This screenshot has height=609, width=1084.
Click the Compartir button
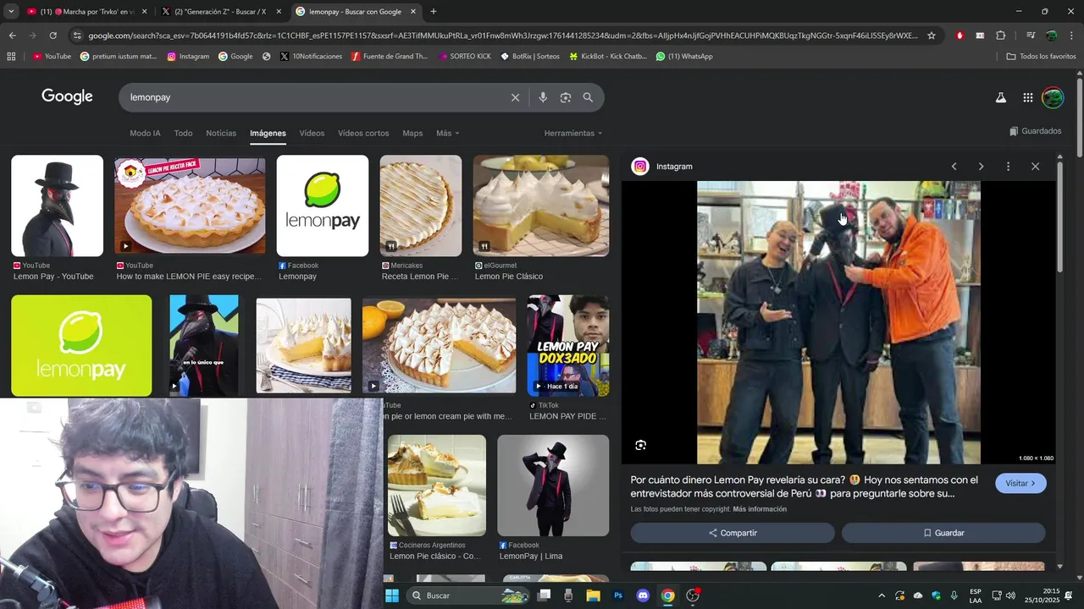tap(733, 533)
